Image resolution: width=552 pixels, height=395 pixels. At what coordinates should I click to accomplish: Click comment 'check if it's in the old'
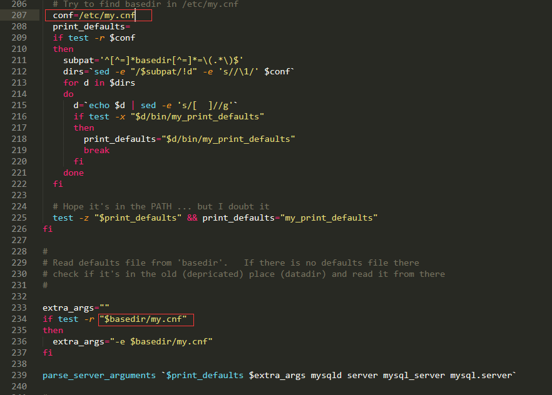click(243, 274)
